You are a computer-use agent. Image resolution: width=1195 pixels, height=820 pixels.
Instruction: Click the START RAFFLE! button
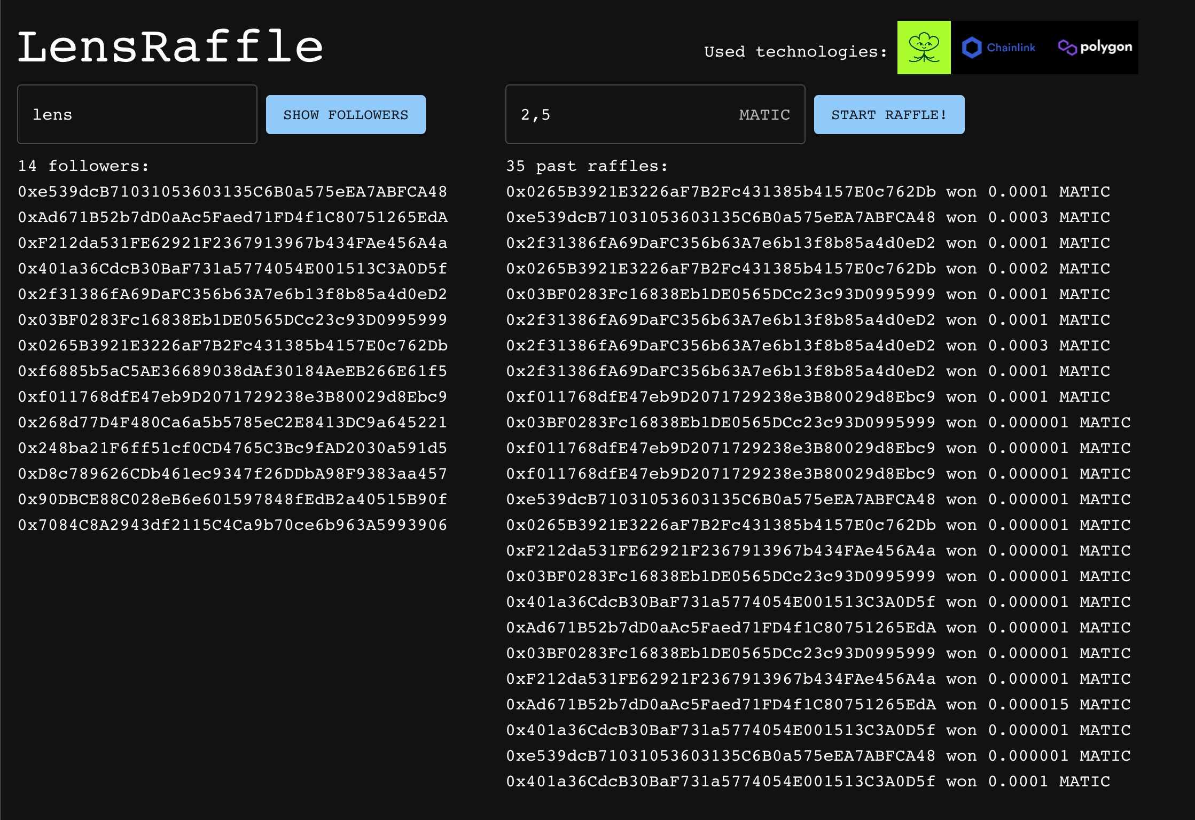tap(889, 114)
